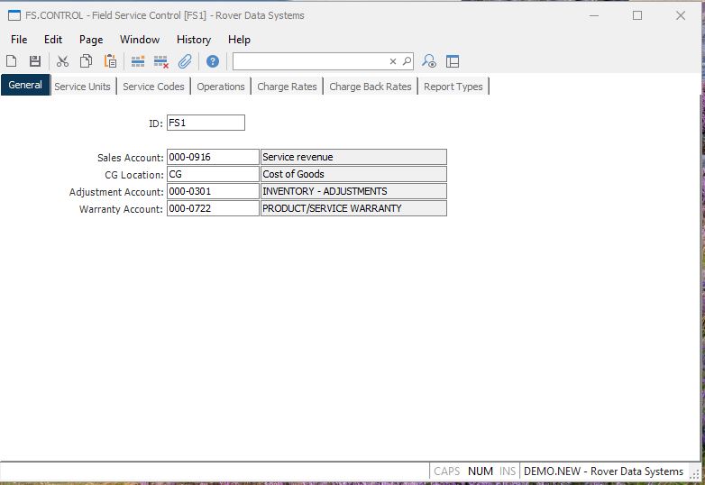Click the Copy icon in the toolbar
705x485 pixels.
pos(87,61)
